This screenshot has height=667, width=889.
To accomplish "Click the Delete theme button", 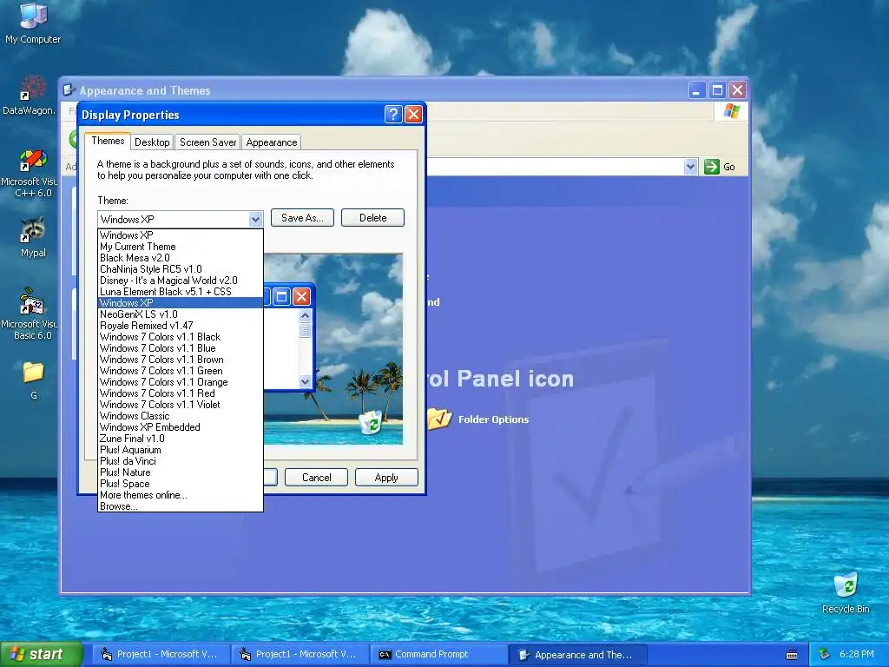I will click(x=372, y=218).
